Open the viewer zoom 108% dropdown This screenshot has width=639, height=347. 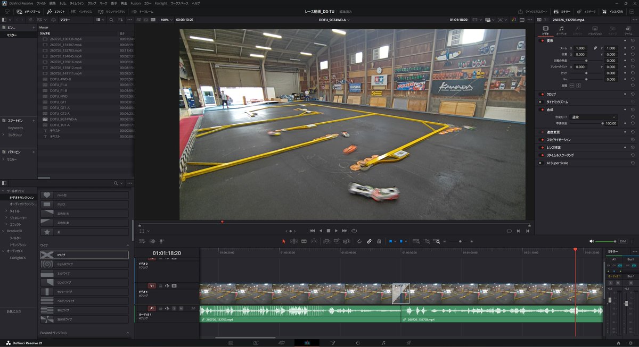(x=166, y=20)
